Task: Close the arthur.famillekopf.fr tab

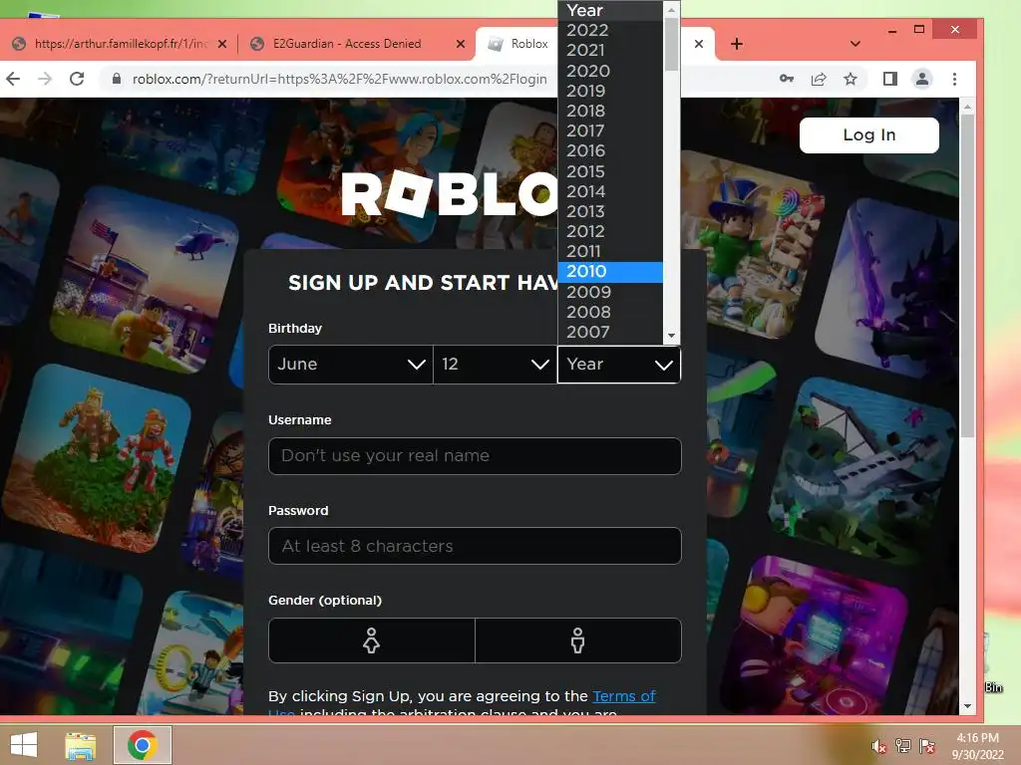Action: (222, 44)
